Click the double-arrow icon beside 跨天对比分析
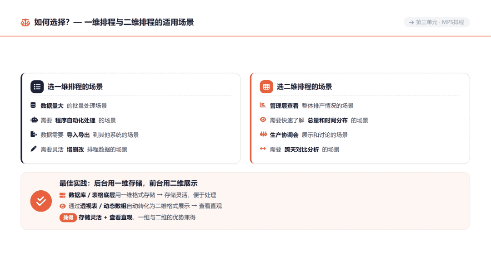The image size is (491, 275). click(x=263, y=149)
